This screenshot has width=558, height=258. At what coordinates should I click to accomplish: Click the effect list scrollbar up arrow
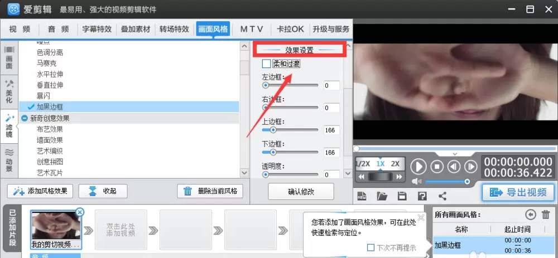244,46
